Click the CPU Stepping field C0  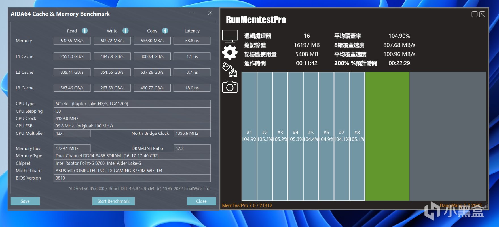[x=132, y=111]
